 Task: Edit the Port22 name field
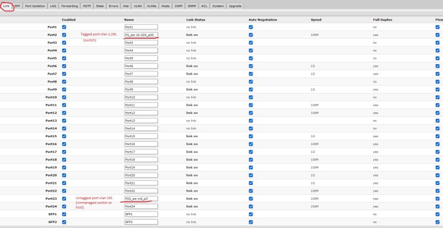(141, 191)
